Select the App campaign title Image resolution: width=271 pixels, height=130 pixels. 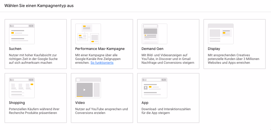(145, 103)
